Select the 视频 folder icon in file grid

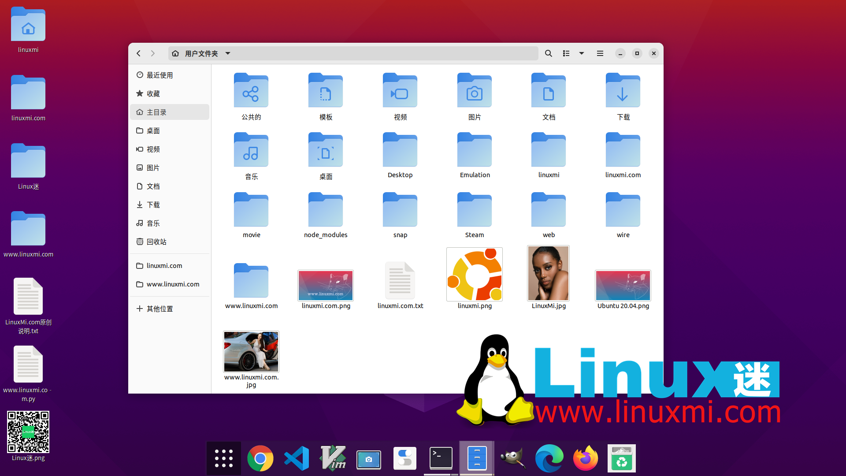coord(400,90)
